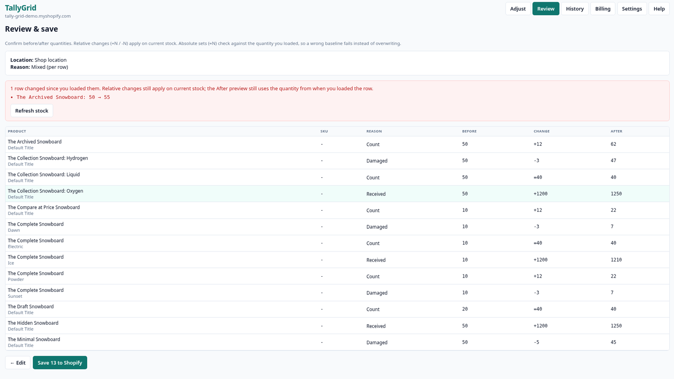Click the tally-grid-demo.myshopify.com store URL

click(x=38, y=16)
